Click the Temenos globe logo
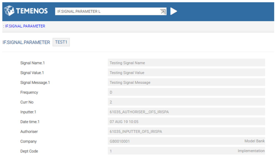This screenshot has width=278, height=158. point(9,11)
